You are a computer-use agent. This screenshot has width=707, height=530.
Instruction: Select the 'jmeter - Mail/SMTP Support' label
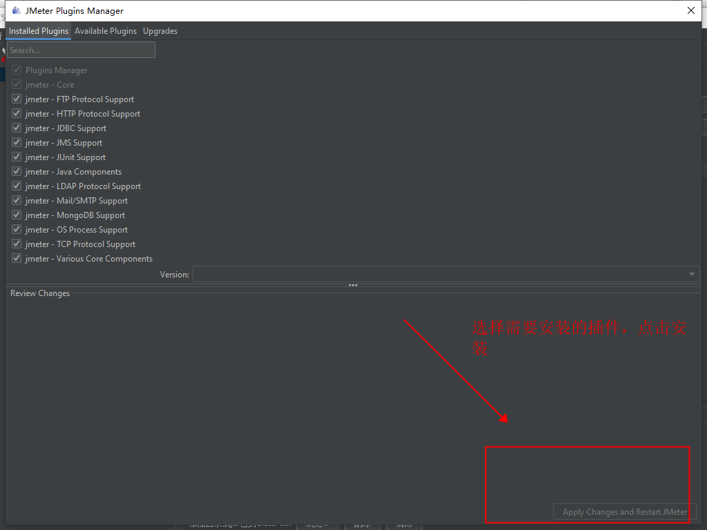(x=77, y=201)
